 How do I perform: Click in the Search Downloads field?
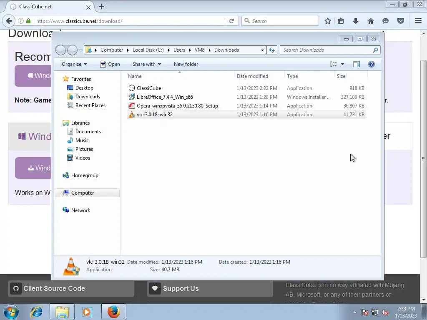click(327, 50)
